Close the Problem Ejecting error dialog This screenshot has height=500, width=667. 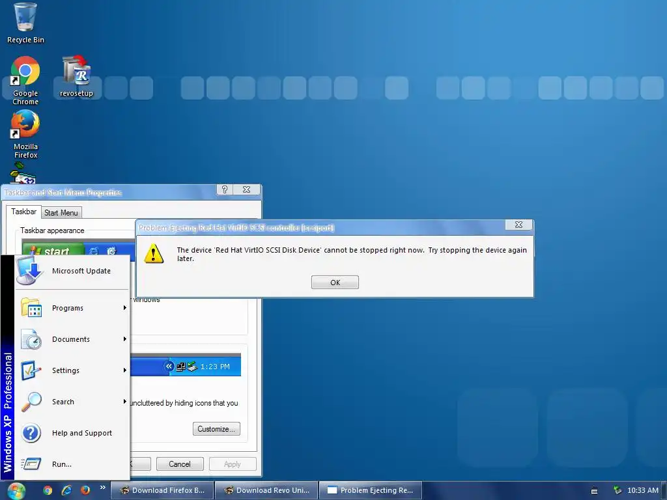[x=518, y=225]
